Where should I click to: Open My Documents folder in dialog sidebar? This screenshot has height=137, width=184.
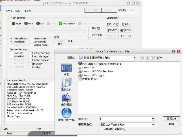[66, 84]
